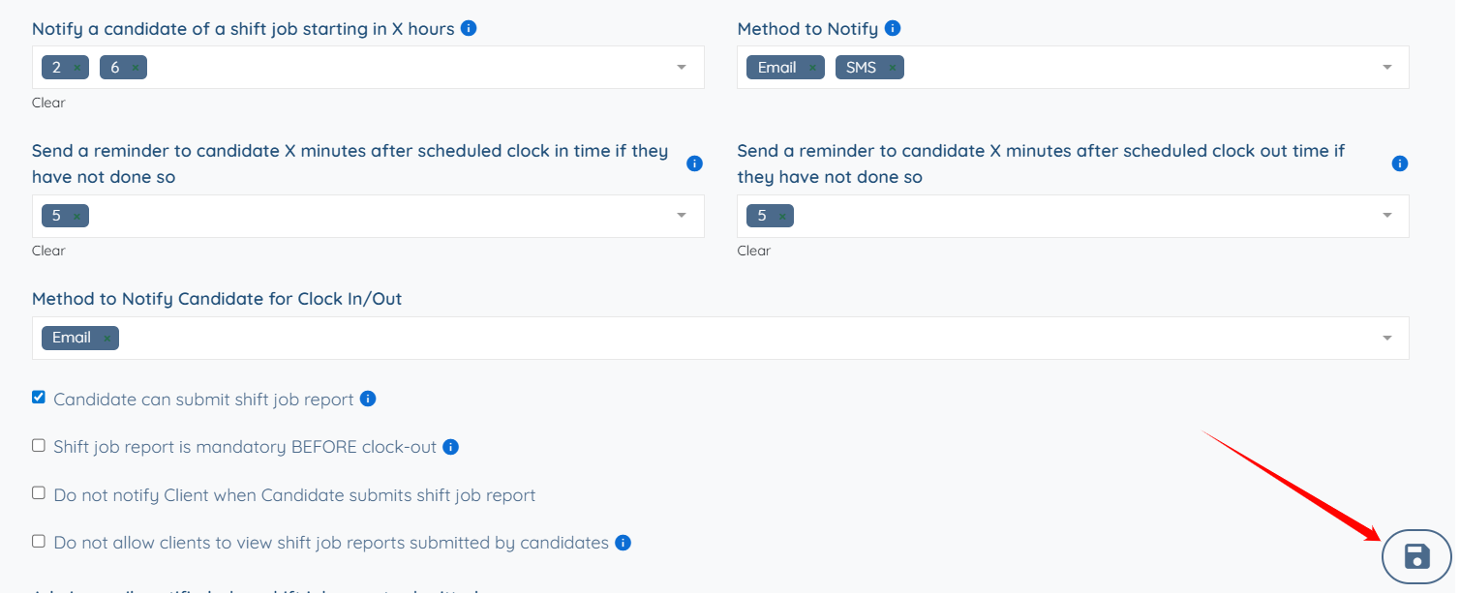1460x593 pixels.
Task: Remove the SMS notify method tag
Action: [892, 68]
